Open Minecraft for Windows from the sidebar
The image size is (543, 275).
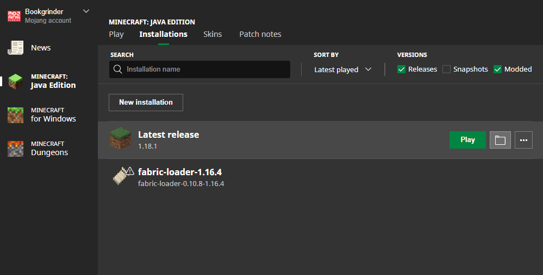point(42,114)
